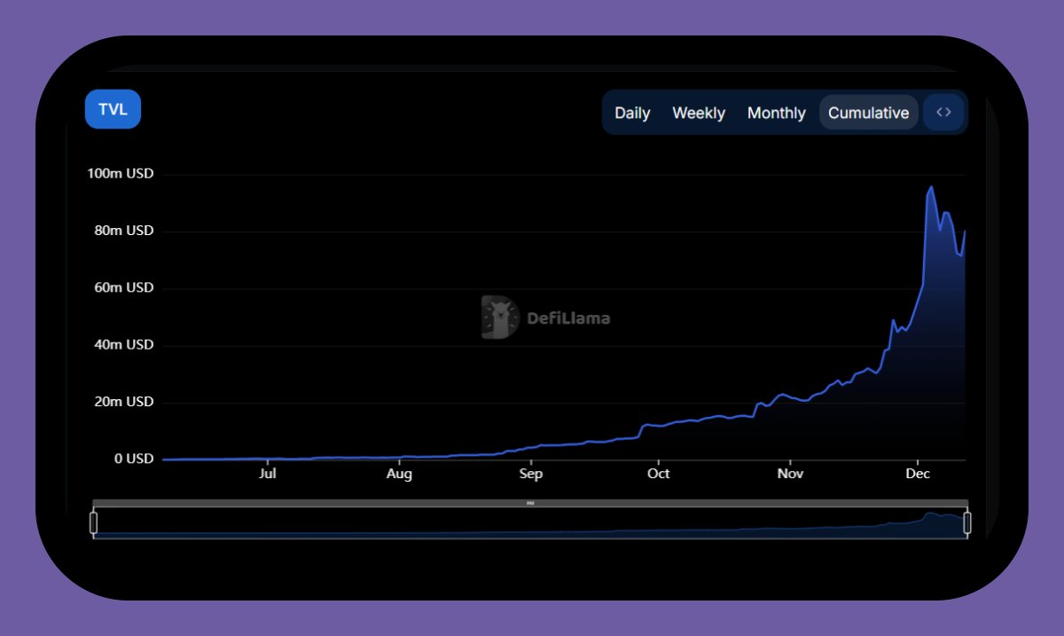Click the DefiLlama llama watermark logo

499,317
